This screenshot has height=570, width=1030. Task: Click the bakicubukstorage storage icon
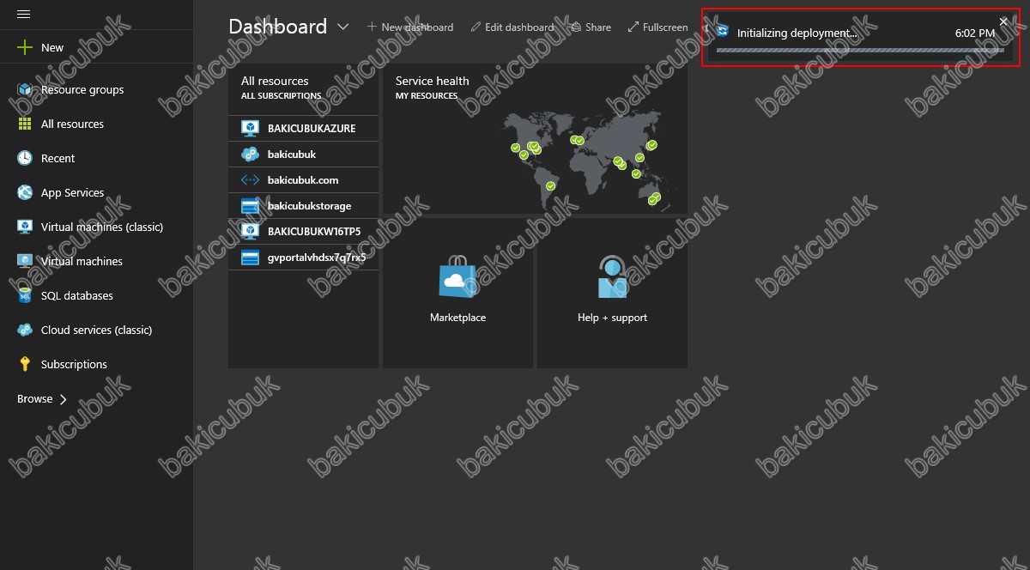click(250, 206)
